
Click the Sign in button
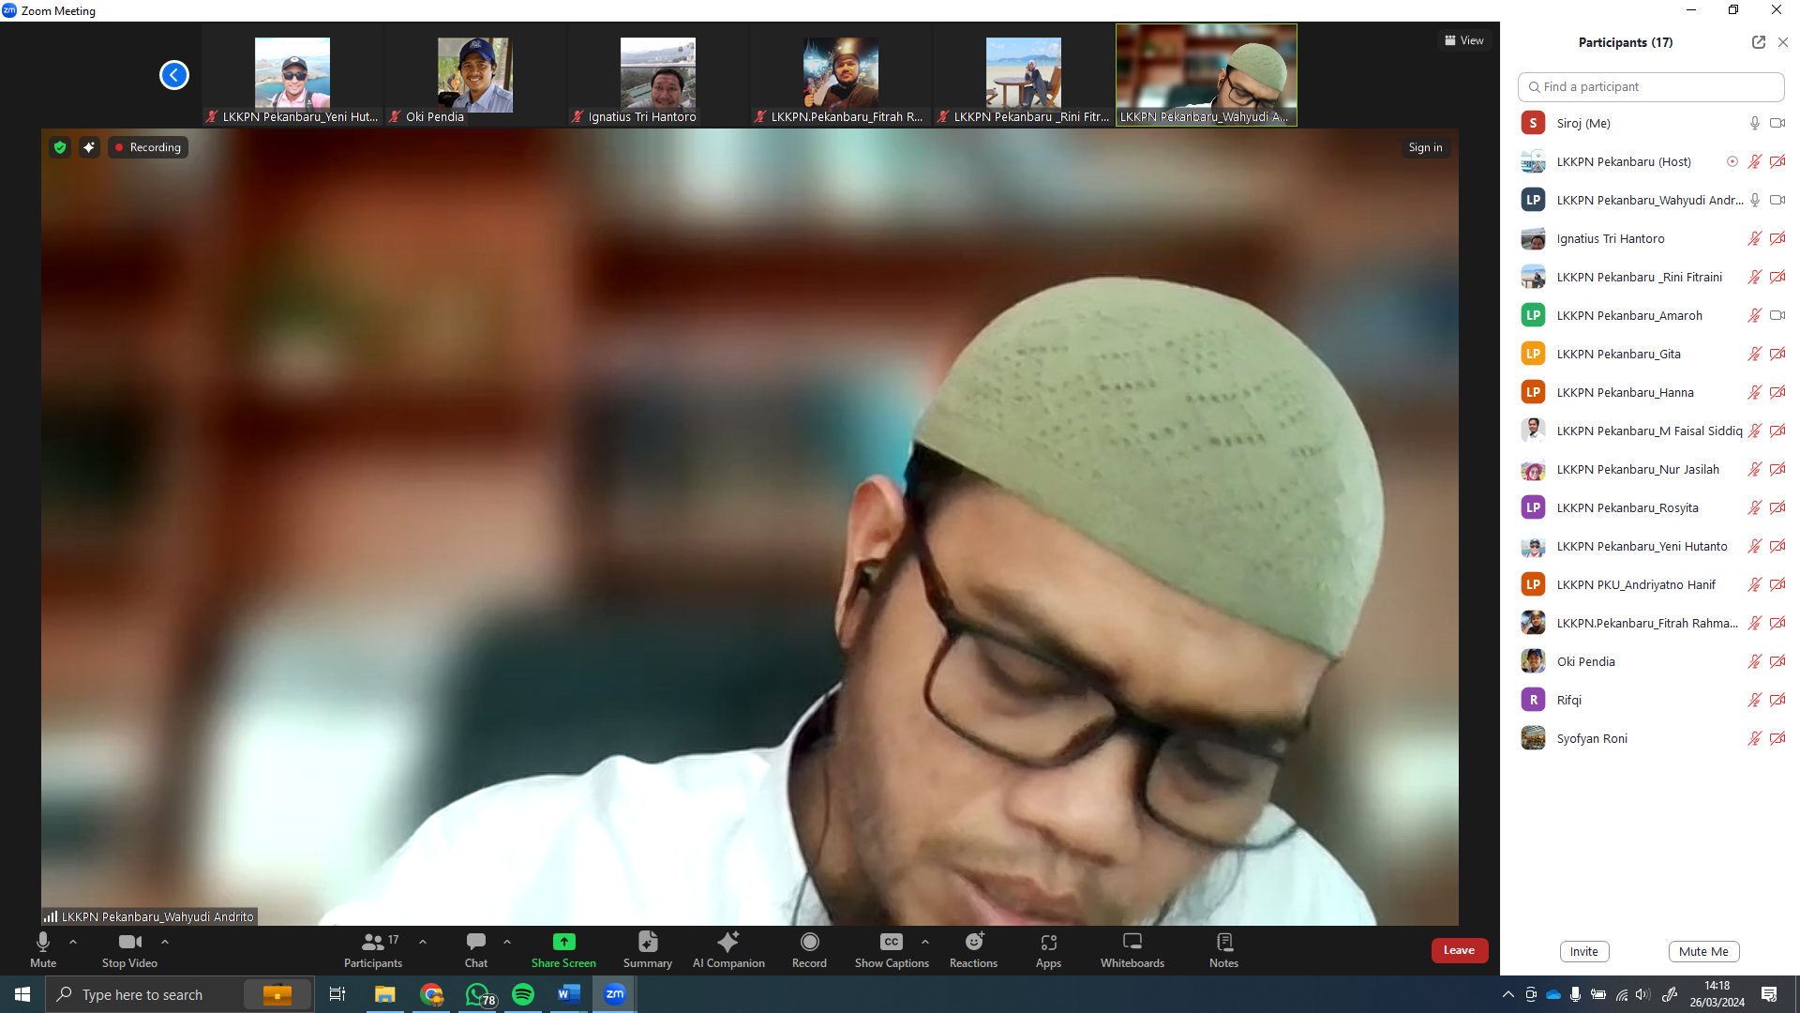coord(1425,147)
